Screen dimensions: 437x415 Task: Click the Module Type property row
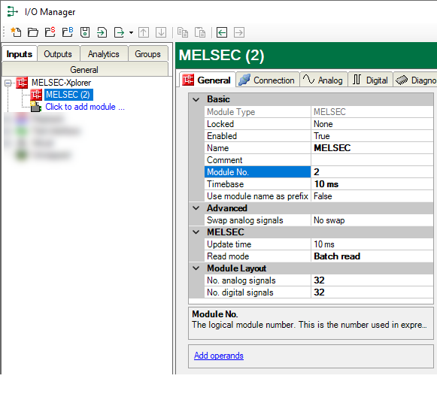click(x=319, y=112)
